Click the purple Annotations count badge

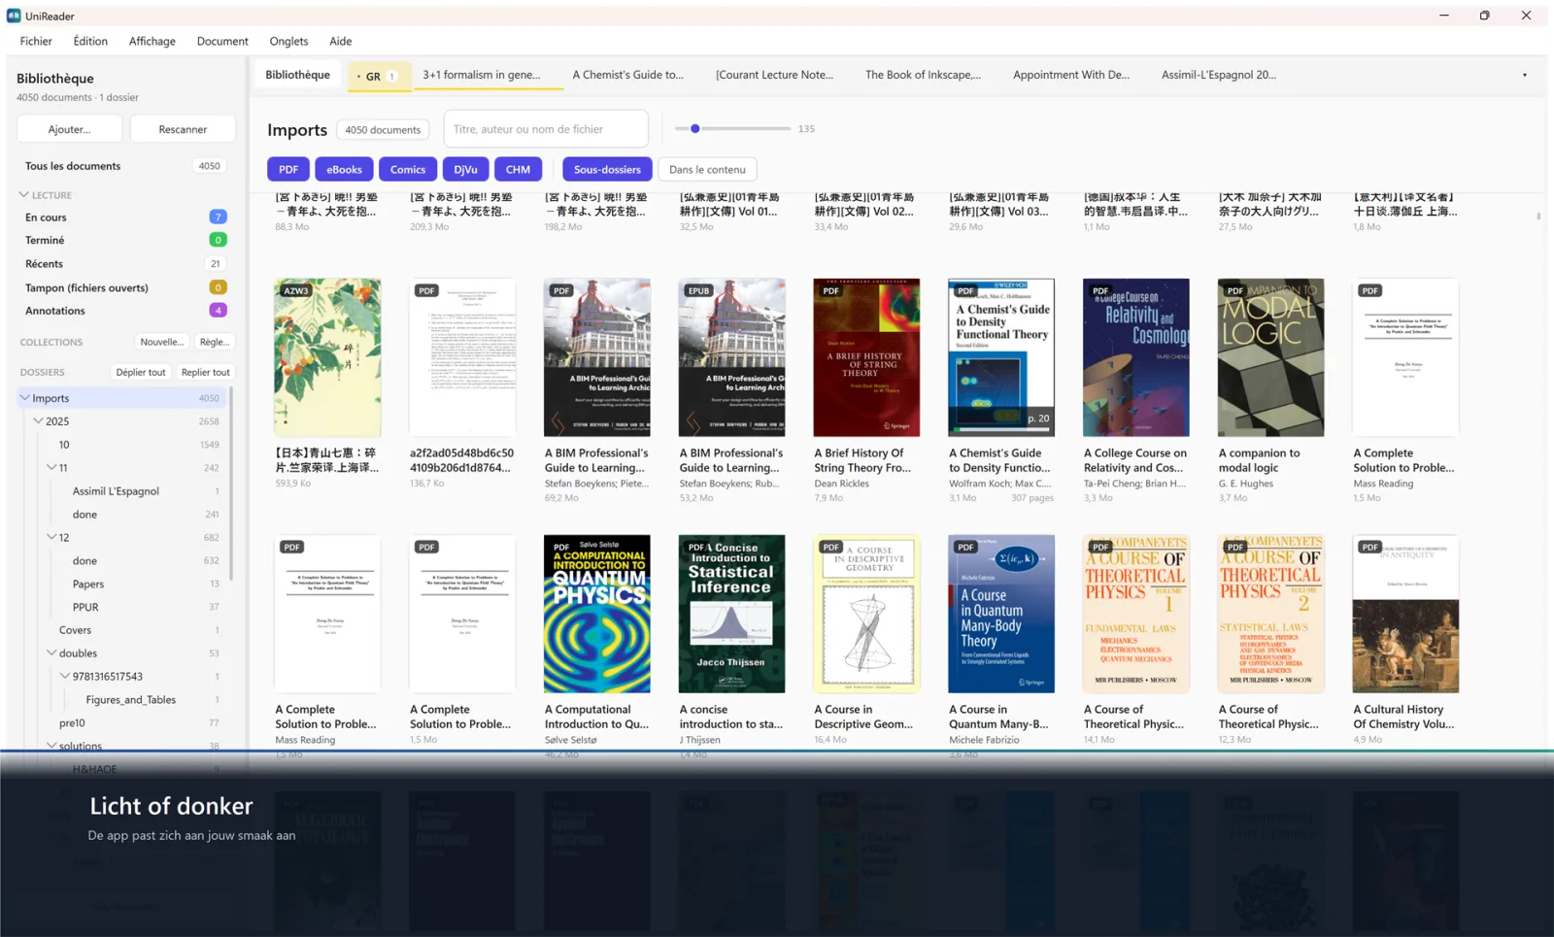[218, 311]
